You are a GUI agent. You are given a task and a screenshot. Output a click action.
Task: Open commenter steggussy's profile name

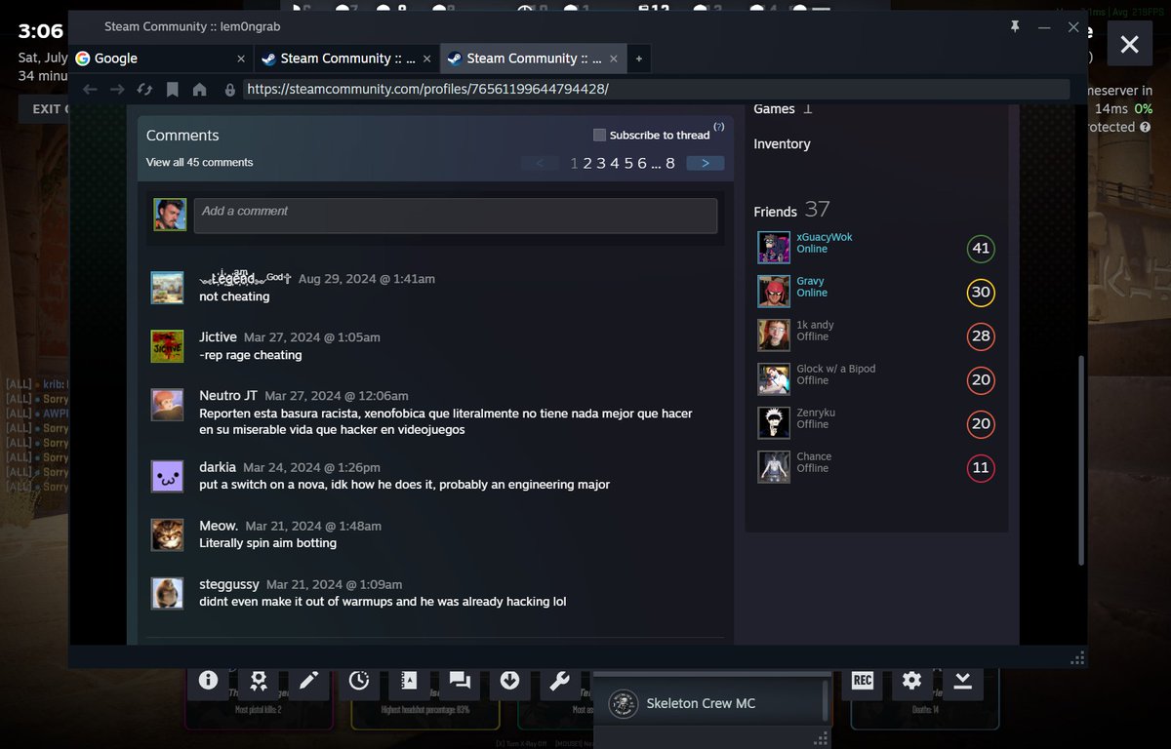229,584
